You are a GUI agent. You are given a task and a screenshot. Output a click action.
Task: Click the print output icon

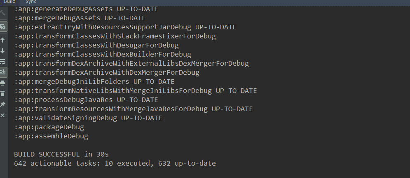click(2, 83)
